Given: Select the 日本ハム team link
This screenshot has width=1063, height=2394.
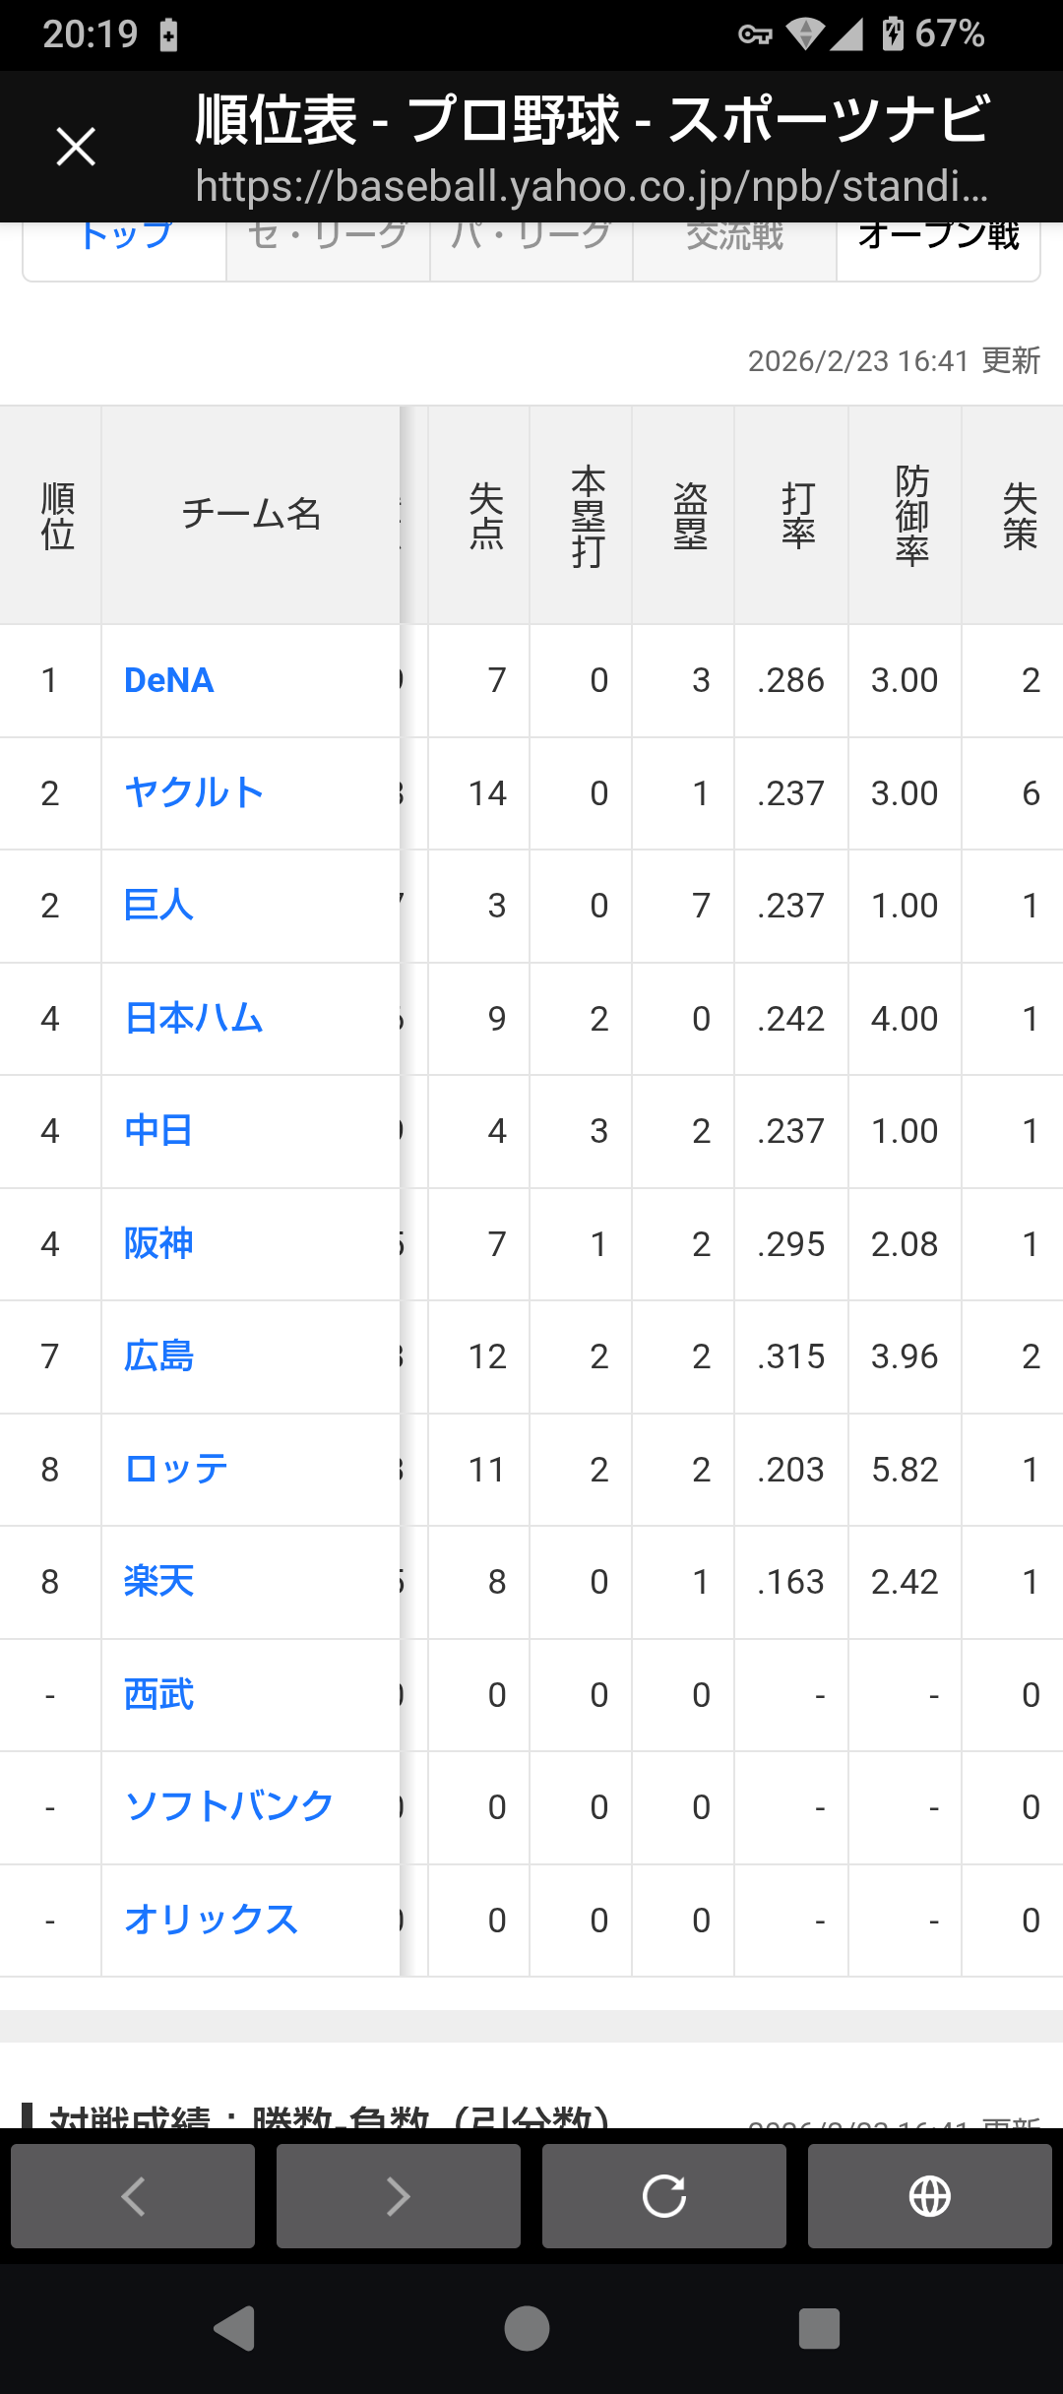Looking at the screenshot, I should click(x=194, y=1019).
